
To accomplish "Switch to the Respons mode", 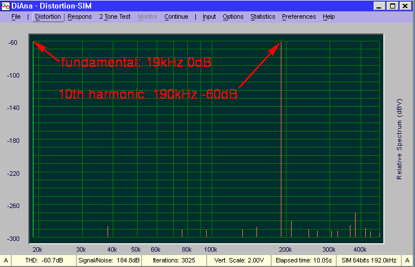I will pyautogui.click(x=80, y=16).
